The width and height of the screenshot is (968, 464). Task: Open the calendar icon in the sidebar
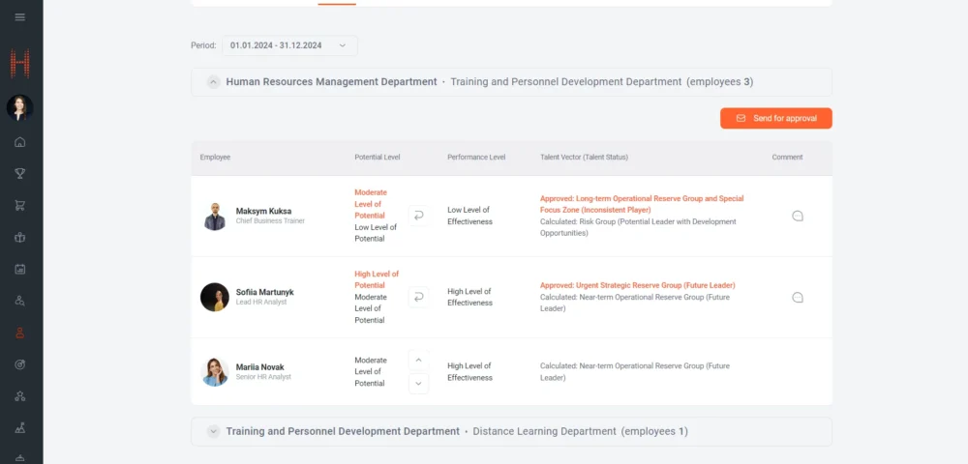point(20,269)
